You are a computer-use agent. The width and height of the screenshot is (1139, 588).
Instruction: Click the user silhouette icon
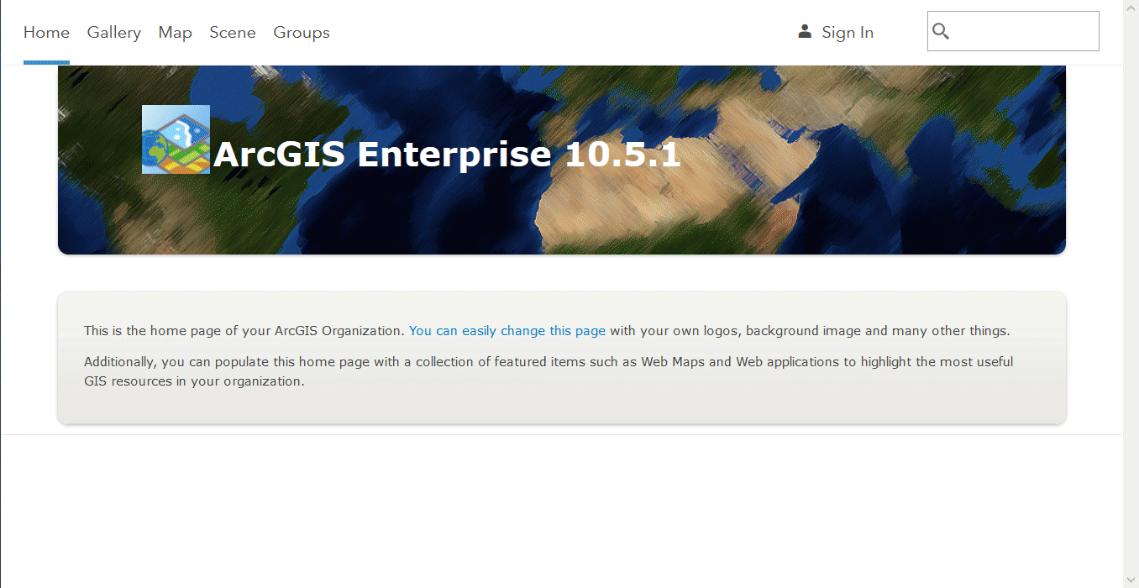(805, 31)
